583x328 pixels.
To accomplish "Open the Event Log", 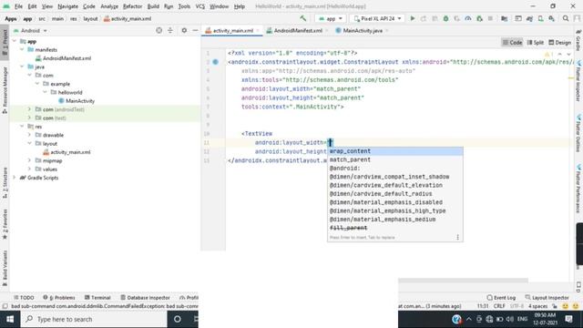I will pyautogui.click(x=501, y=298).
